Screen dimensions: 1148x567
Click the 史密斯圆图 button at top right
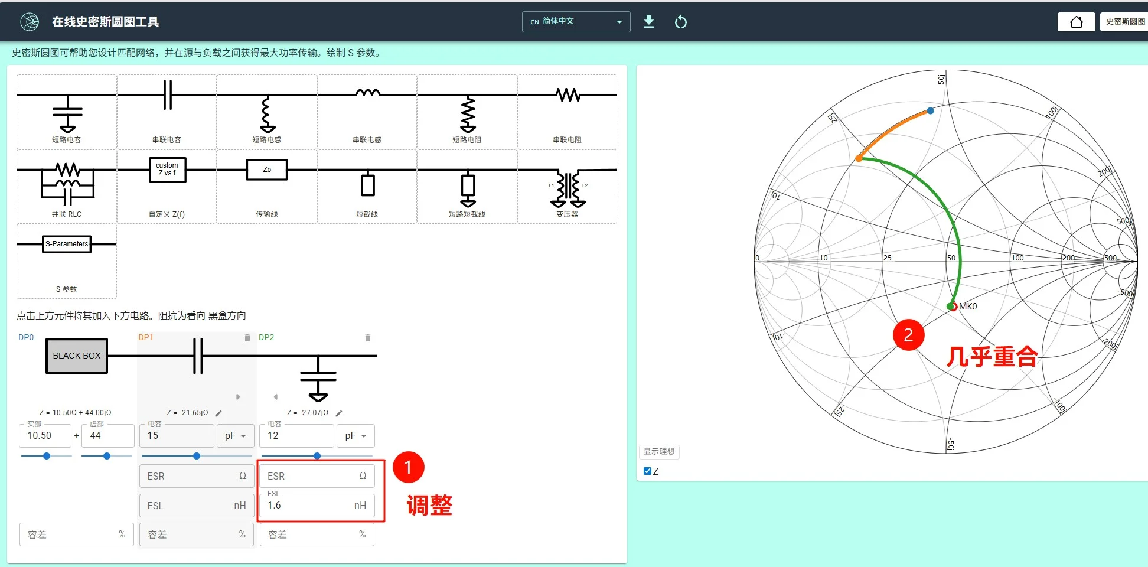click(x=1124, y=22)
